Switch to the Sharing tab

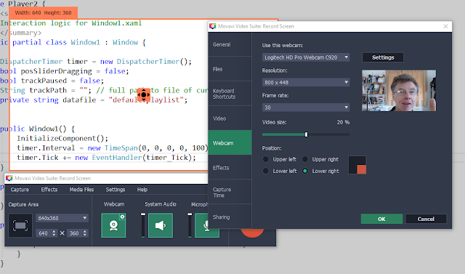[x=230, y=217]
